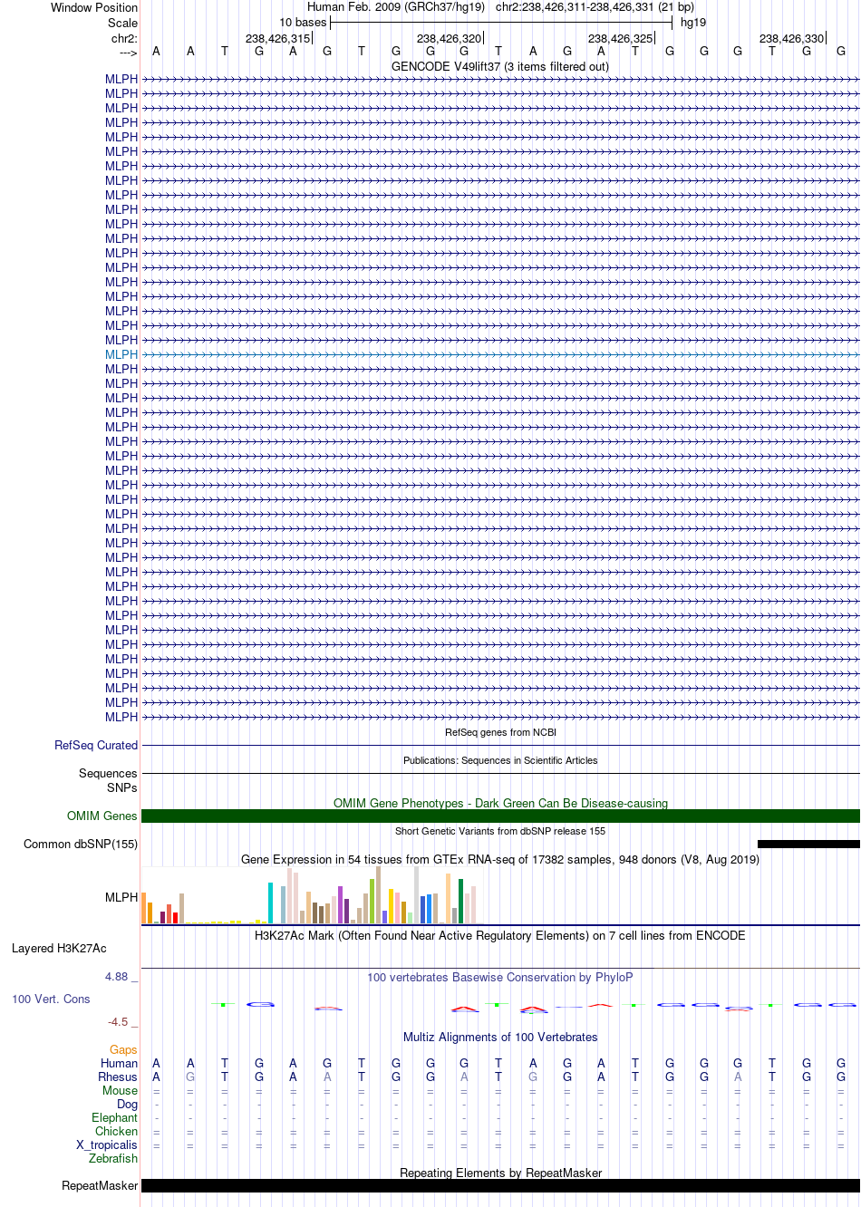Click the Mouse alignment row label

click(x=121, y=1090)
